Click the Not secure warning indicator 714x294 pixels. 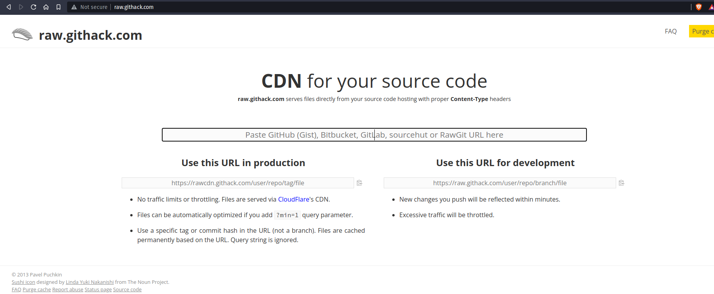pyautogui.click(x=90, y=7)
